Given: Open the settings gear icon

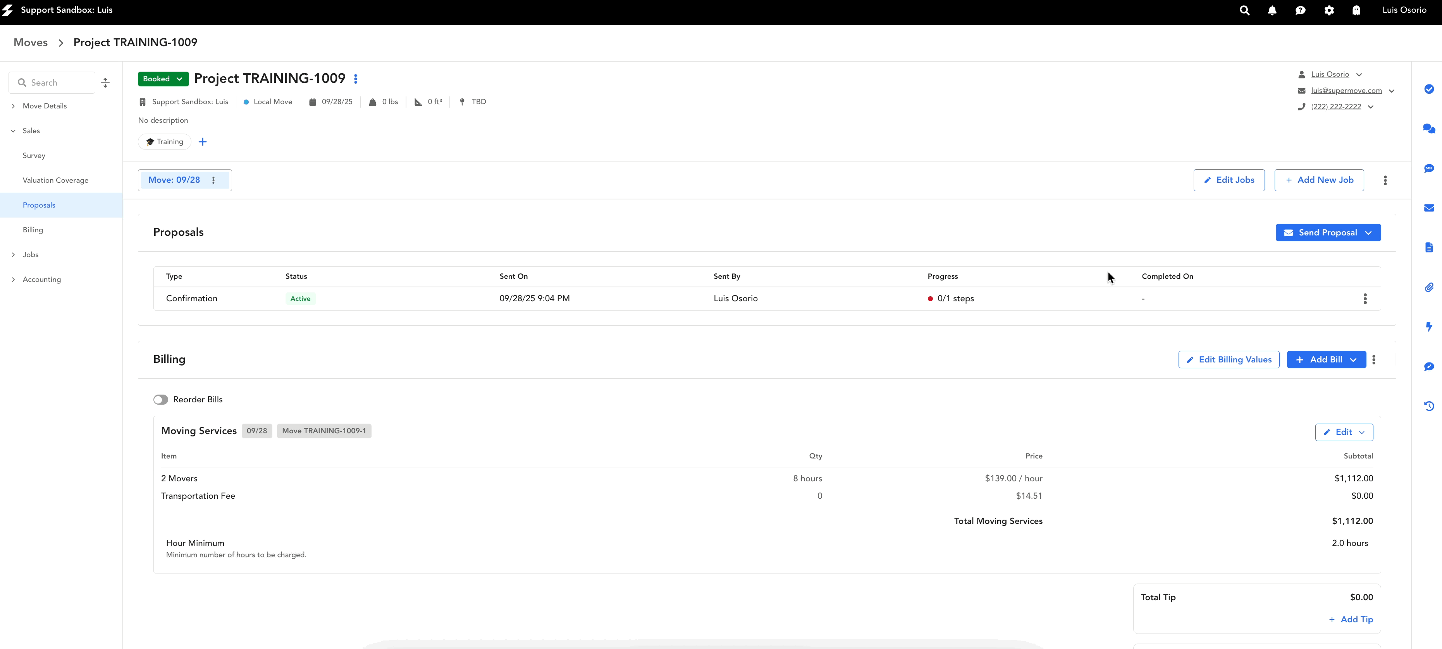Looking at the screenshot, I should coord(1329,10).
